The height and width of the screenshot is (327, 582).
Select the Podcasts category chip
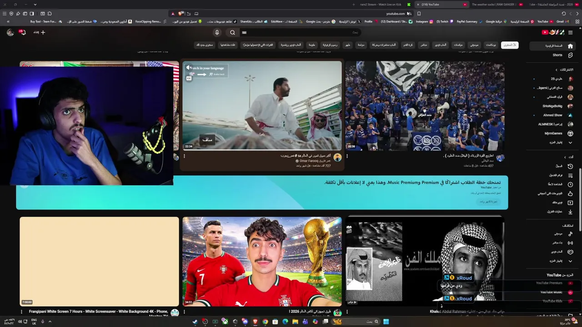coord(491,45)
